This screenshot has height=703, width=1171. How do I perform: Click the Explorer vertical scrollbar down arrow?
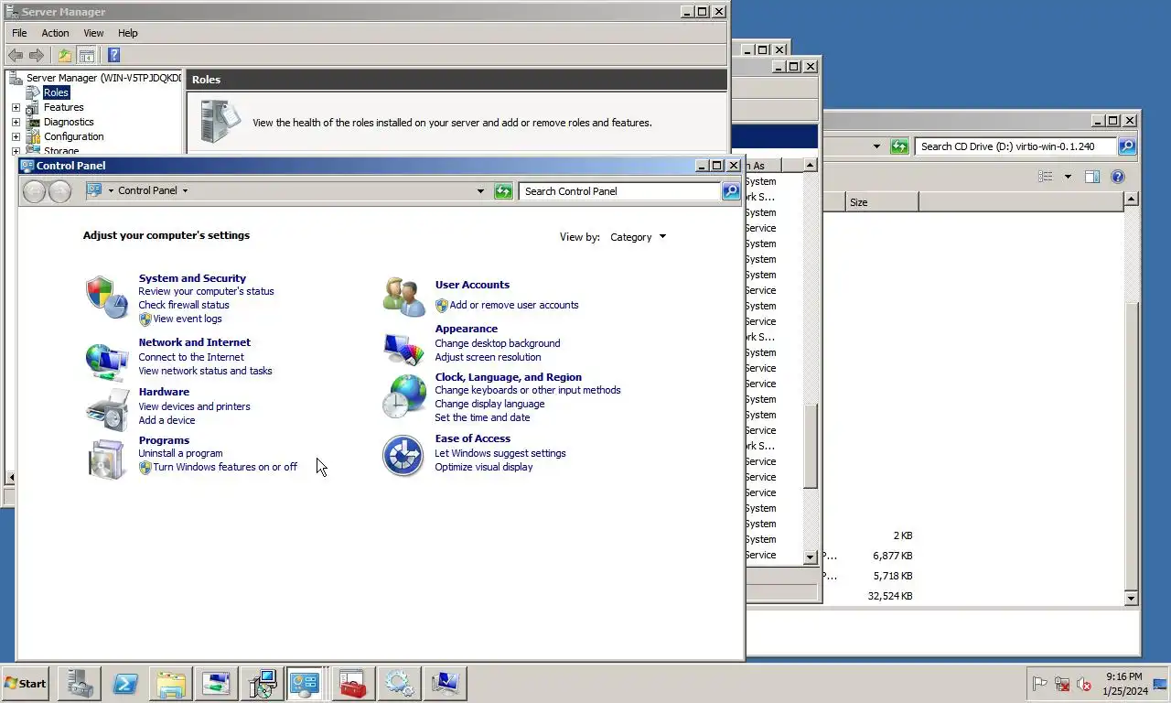(1131, 598)
